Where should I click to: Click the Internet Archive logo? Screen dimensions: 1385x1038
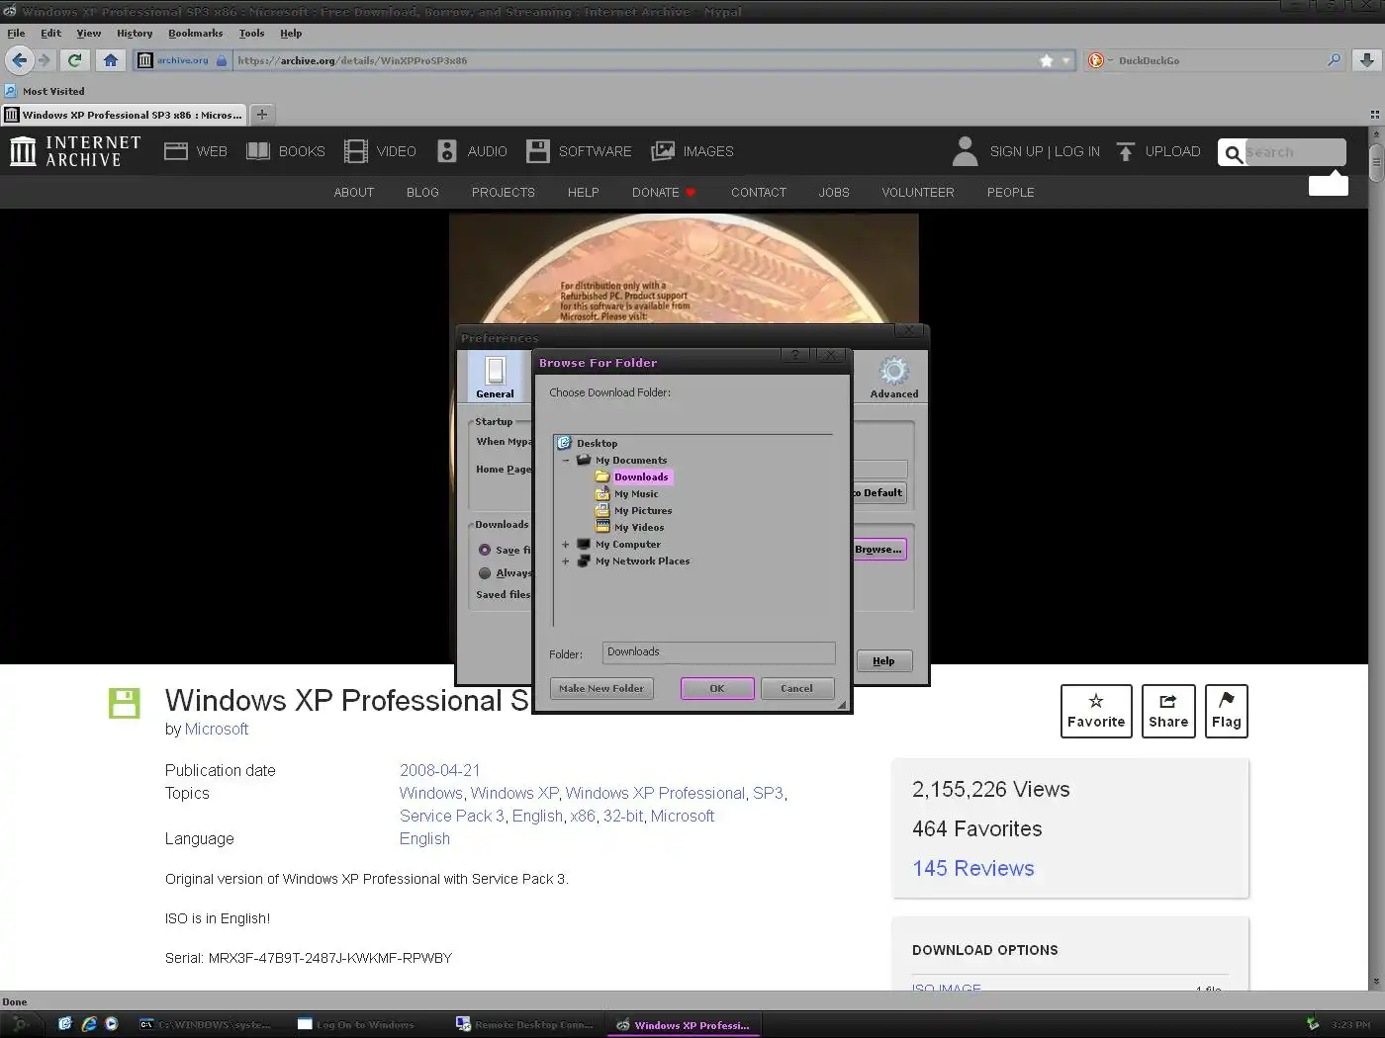[x=75, y=151]
